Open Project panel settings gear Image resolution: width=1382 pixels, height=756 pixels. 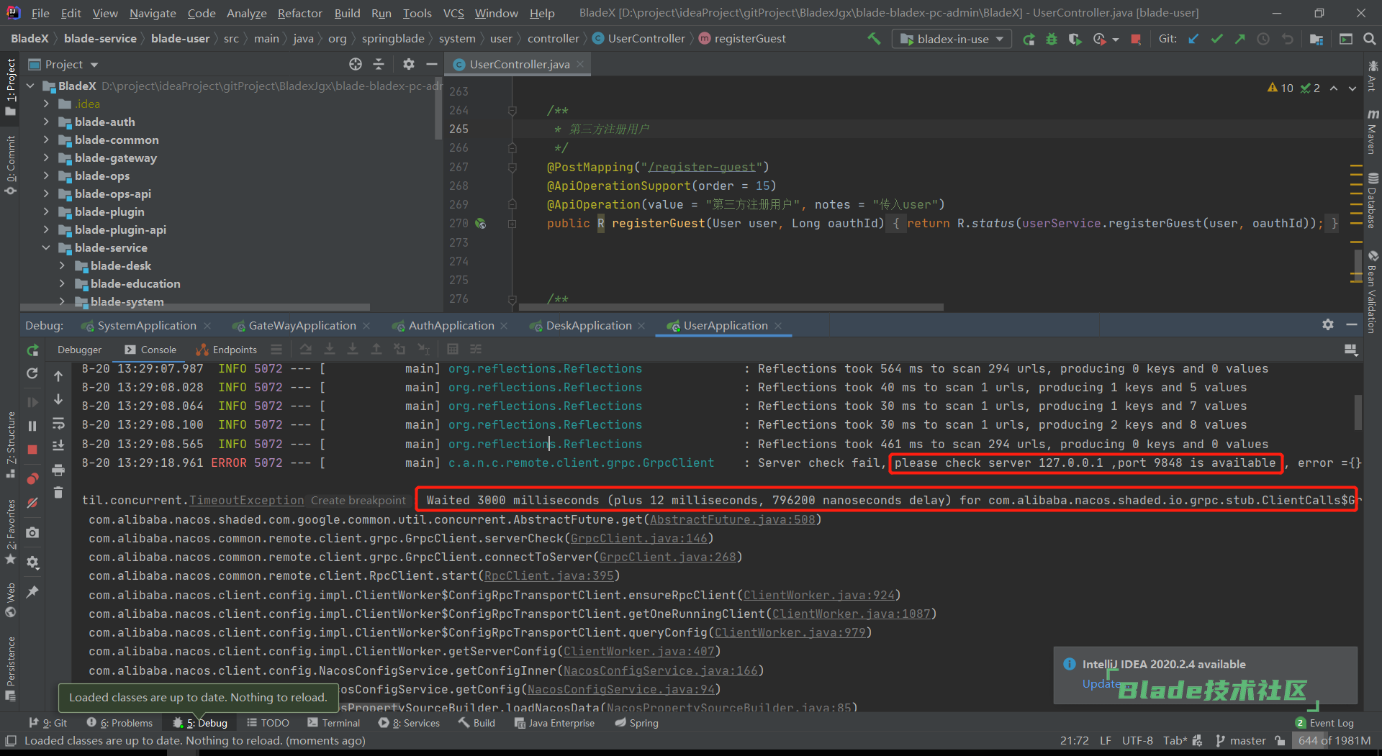coord(409,64)
